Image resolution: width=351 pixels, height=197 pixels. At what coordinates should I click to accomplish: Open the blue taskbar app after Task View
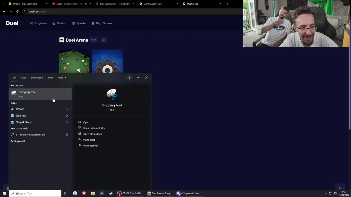coord(75,193)
